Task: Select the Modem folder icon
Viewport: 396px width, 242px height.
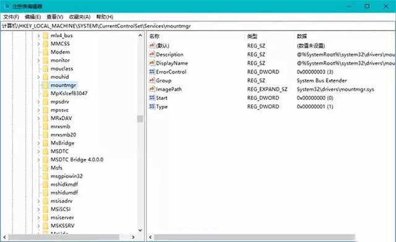Action: [x=45, y=52]
